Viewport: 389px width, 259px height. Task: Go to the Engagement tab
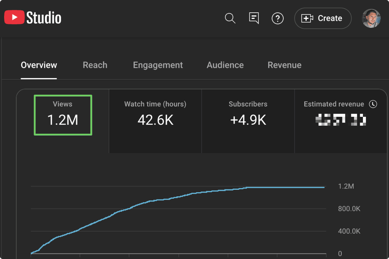click(x=158, y=65)
